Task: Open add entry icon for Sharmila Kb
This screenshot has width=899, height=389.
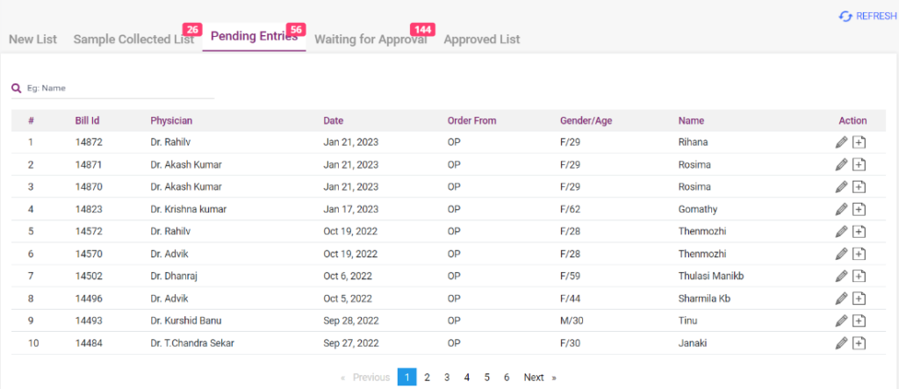Action: 859,299
